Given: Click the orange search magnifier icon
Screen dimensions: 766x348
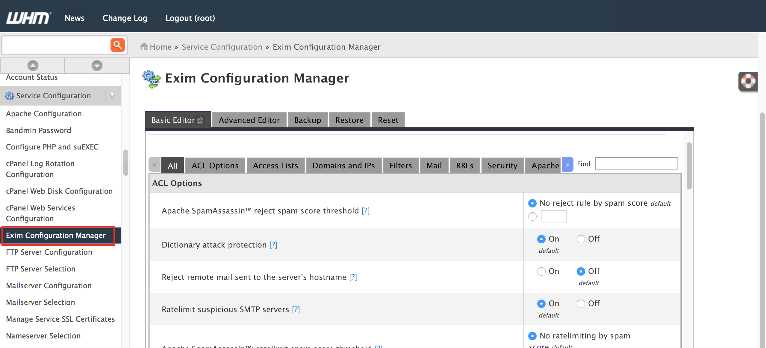Looking at the screenshot, I should (117, 45).
